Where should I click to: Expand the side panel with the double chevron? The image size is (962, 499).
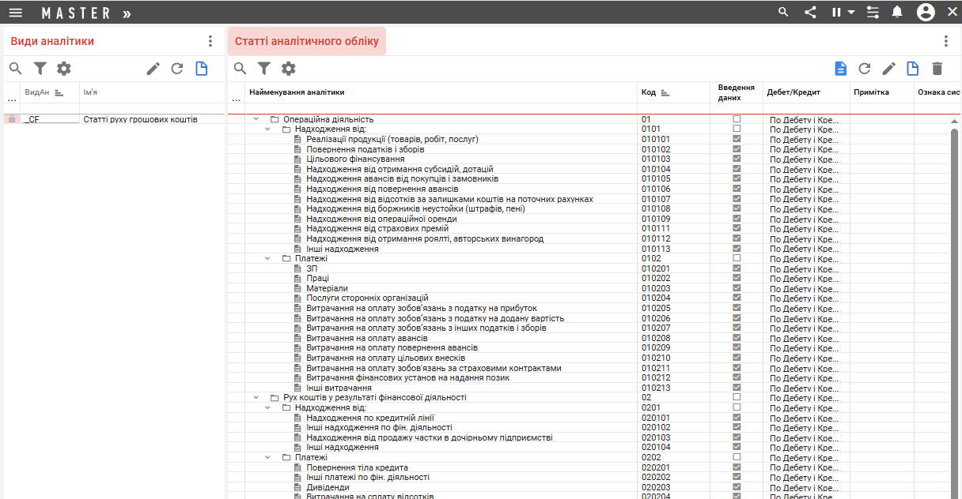point(127,13)
